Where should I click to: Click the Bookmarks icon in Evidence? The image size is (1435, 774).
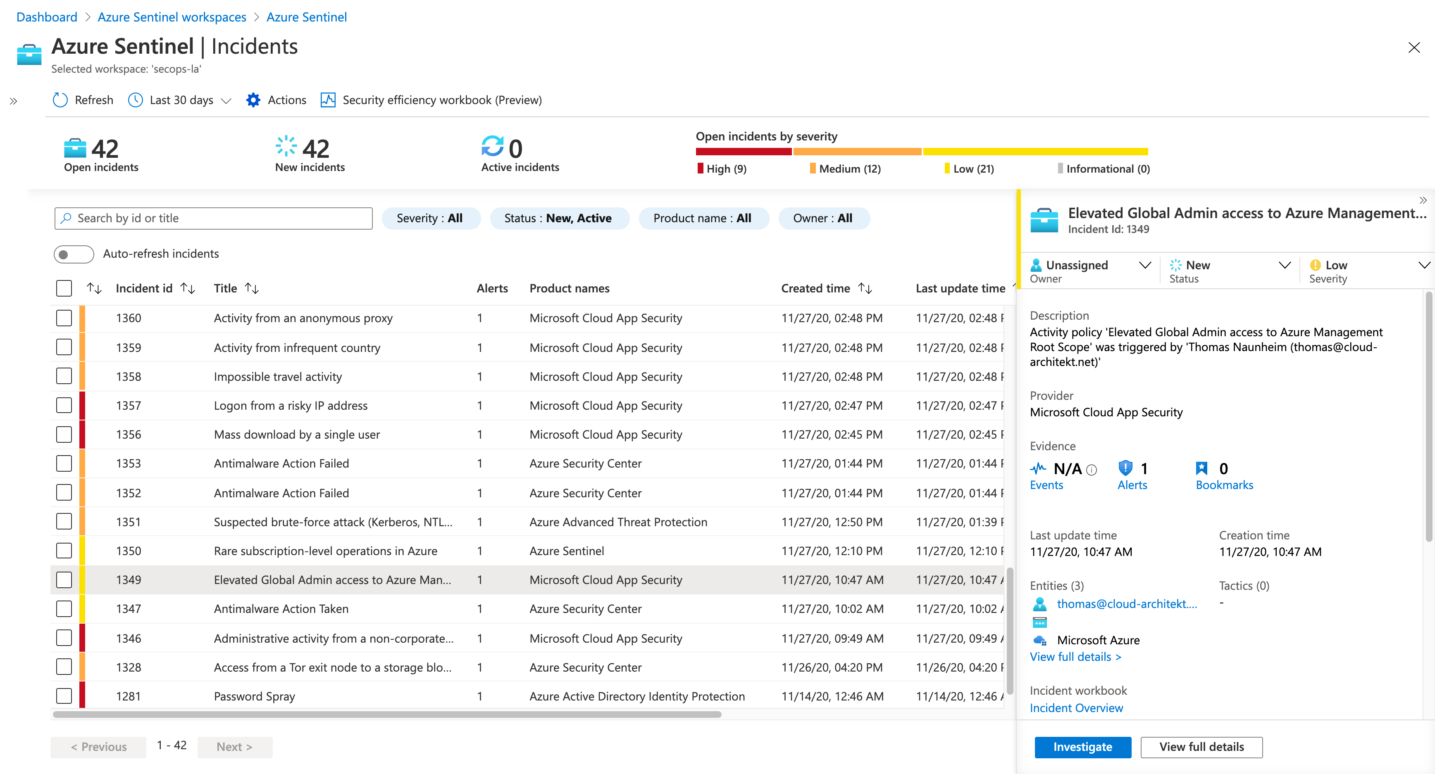click(x=1201, y=468)
